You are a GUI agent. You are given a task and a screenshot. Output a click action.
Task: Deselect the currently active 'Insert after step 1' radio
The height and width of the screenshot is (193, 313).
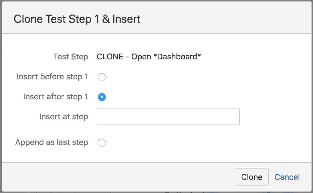coord(102,97)
